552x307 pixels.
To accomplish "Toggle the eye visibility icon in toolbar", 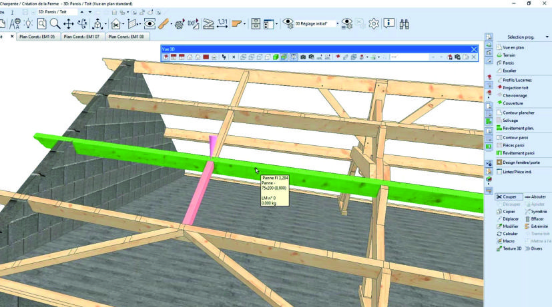I will (x=150, y=24).
